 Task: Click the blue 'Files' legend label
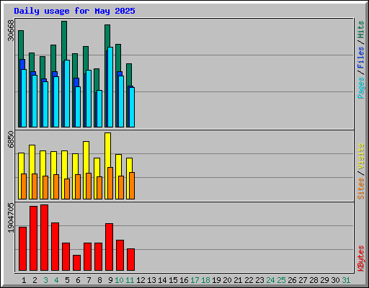click(361, 58)
